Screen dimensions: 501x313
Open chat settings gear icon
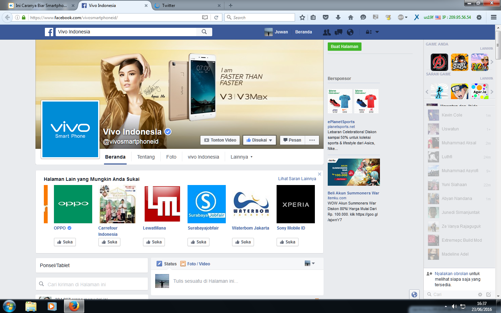[x=480, y=294]
